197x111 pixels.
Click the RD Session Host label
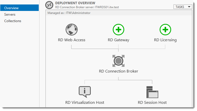(x=152, y=103)
